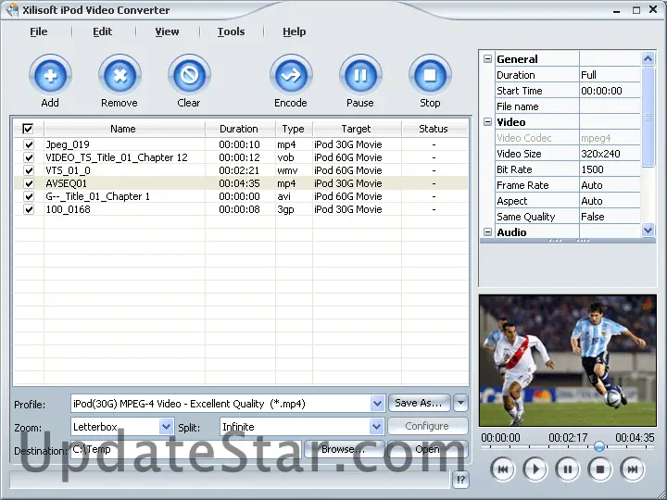Click the Save As... button

click(x=419, y=403)
